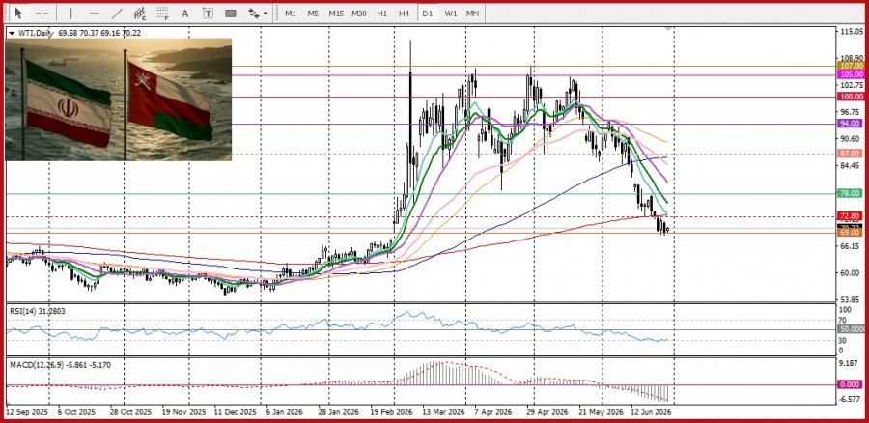
Task: Select the 105.00 magenta level label
Action: [852, 74]
